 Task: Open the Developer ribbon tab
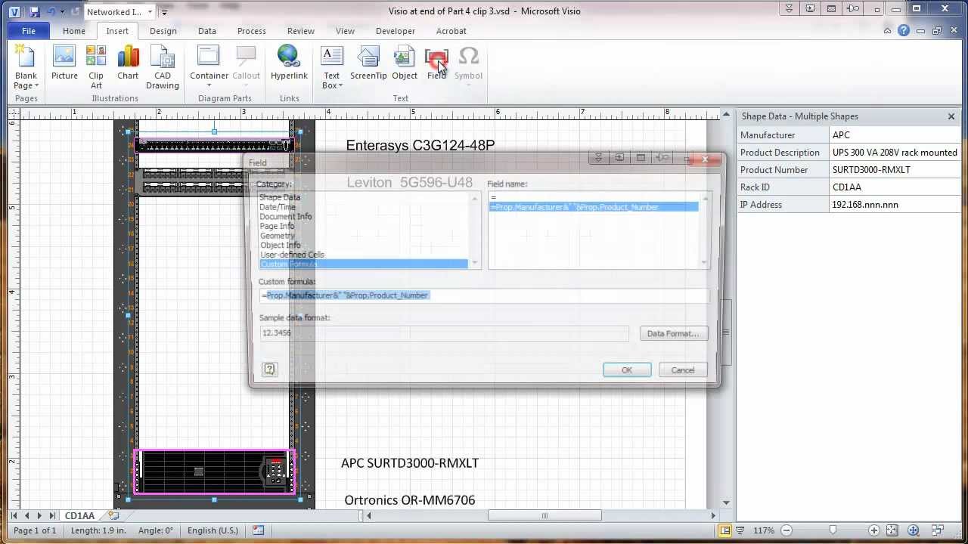coord(396,31)
